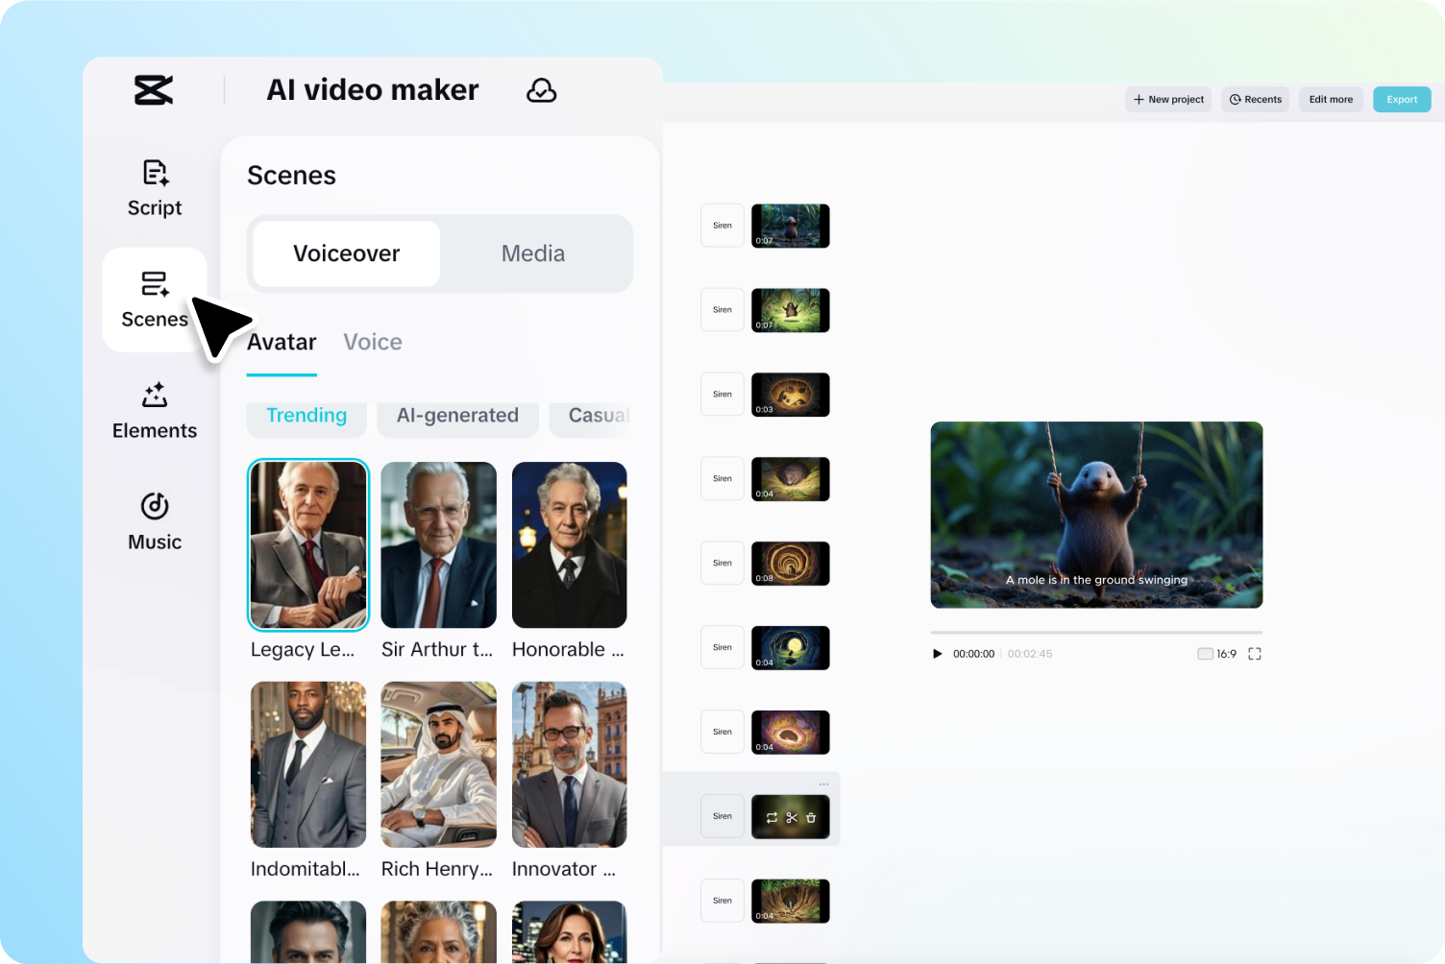Expand the Edit more options
This screenshot has height=964, width=1445.
pos(1330,99)
